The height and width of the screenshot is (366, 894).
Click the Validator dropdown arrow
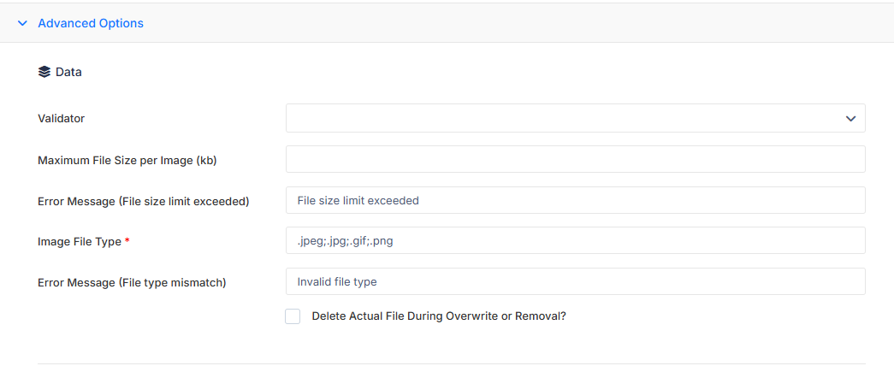pyautogui.click(x=850, y=119)
